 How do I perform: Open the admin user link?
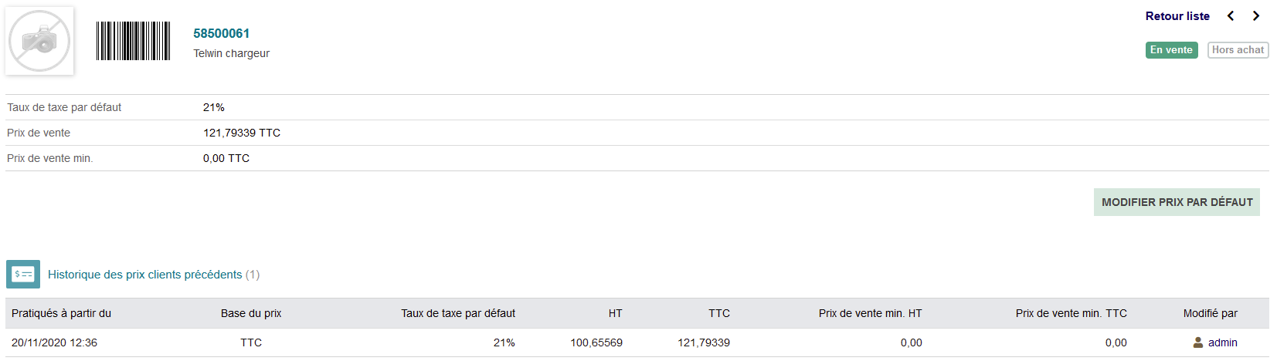[1222, 342]
